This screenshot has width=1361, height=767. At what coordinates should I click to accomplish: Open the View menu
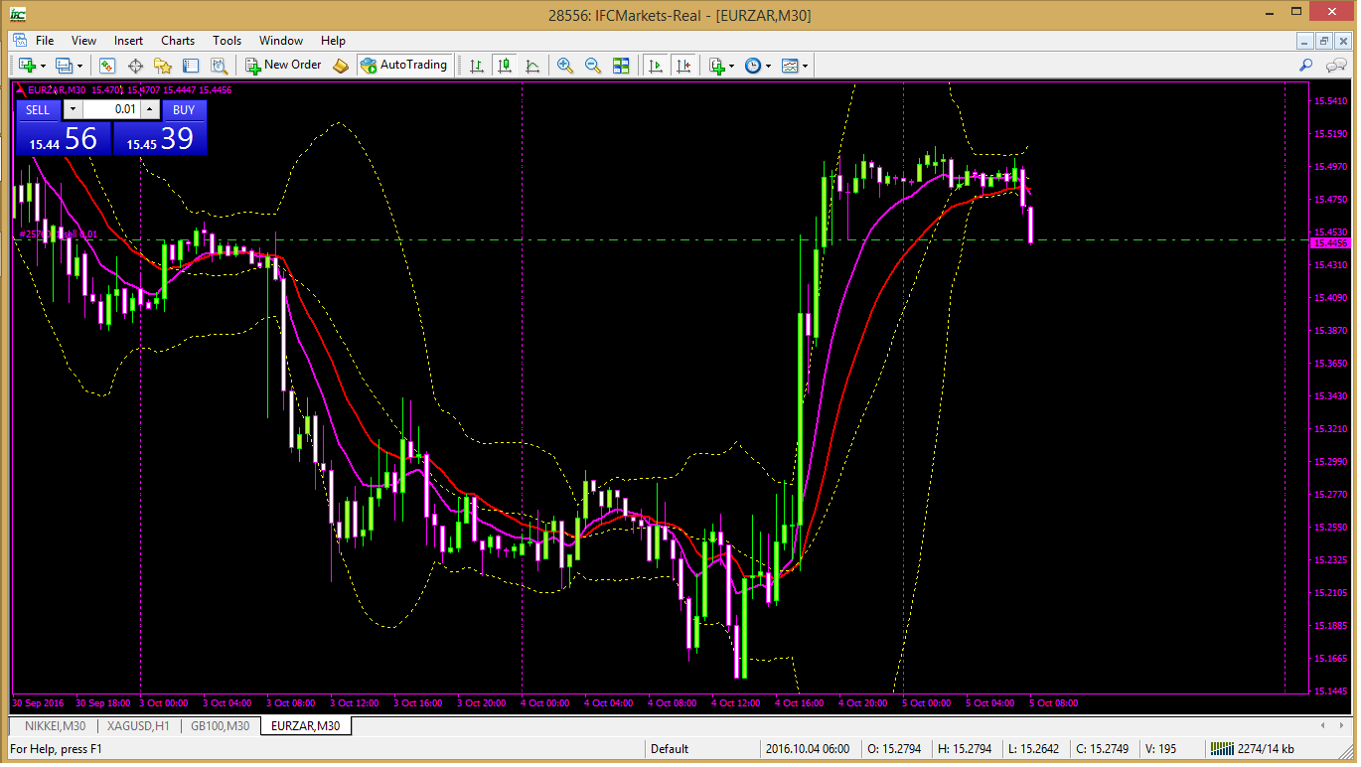point(84,41)
